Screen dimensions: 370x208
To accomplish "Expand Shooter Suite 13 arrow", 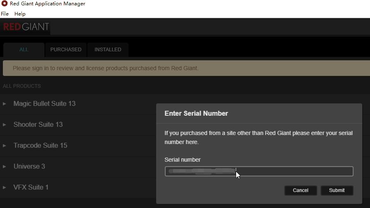I will pos(4,125).
